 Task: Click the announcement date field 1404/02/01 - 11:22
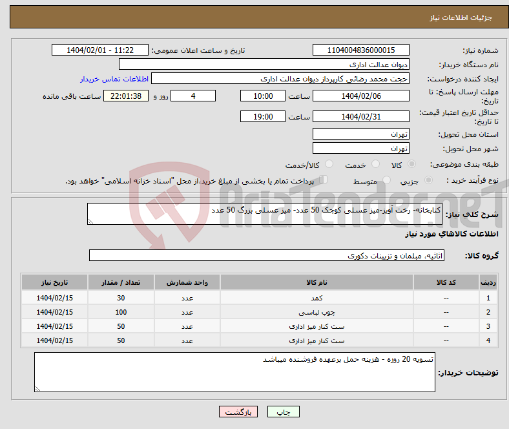[x=100, y=50]
